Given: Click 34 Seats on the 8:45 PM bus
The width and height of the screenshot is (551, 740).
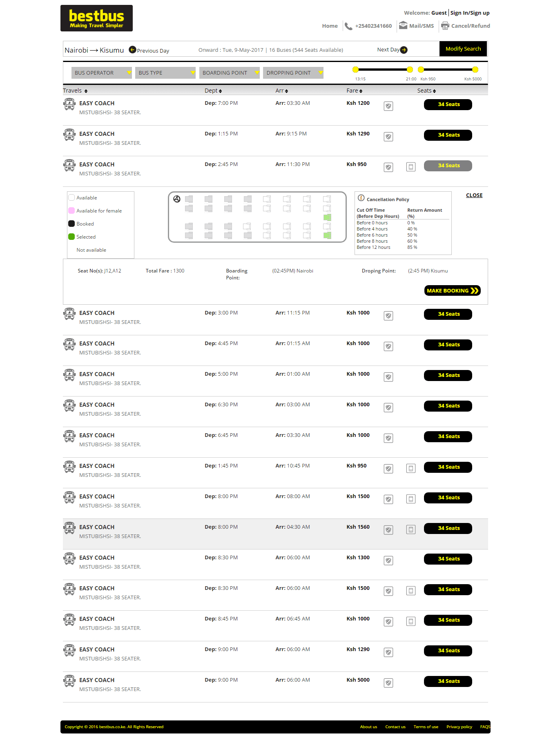Looking at the screenshot, I should 448,620.
